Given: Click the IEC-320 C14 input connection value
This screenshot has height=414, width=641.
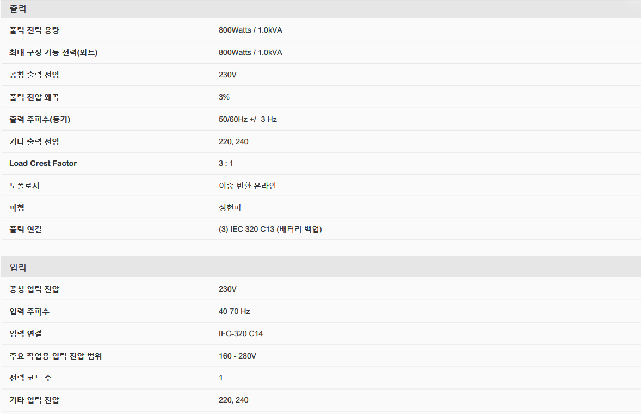Looking at the screenshot, I should click(241, 333).
